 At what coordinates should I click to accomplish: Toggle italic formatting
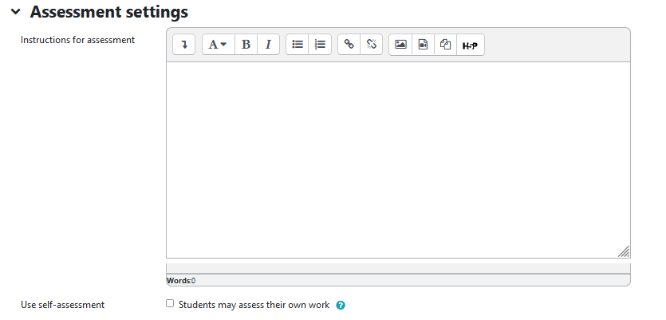click(268, 45)
